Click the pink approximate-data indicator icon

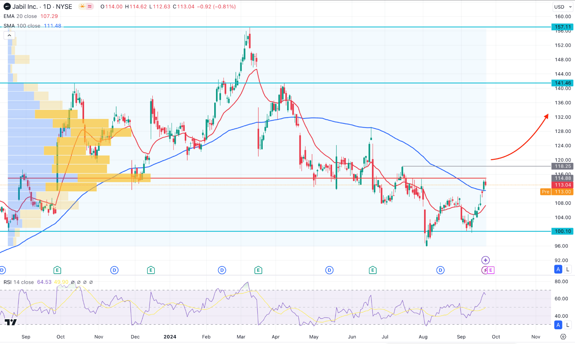[x=90, y=6]
